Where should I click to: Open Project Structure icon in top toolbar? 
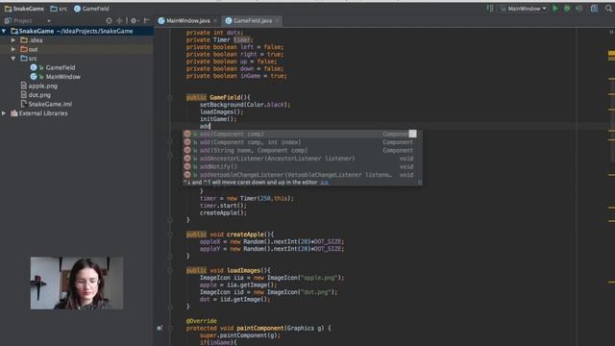[x=595, y=9]
